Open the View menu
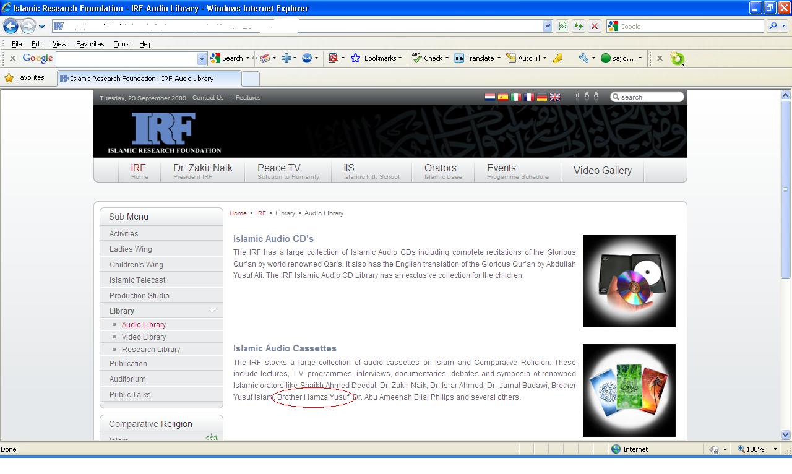Screen dimensions: 792x474 click(x=59, y=44)
